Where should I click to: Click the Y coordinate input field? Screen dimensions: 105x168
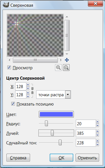coord(21,95)
